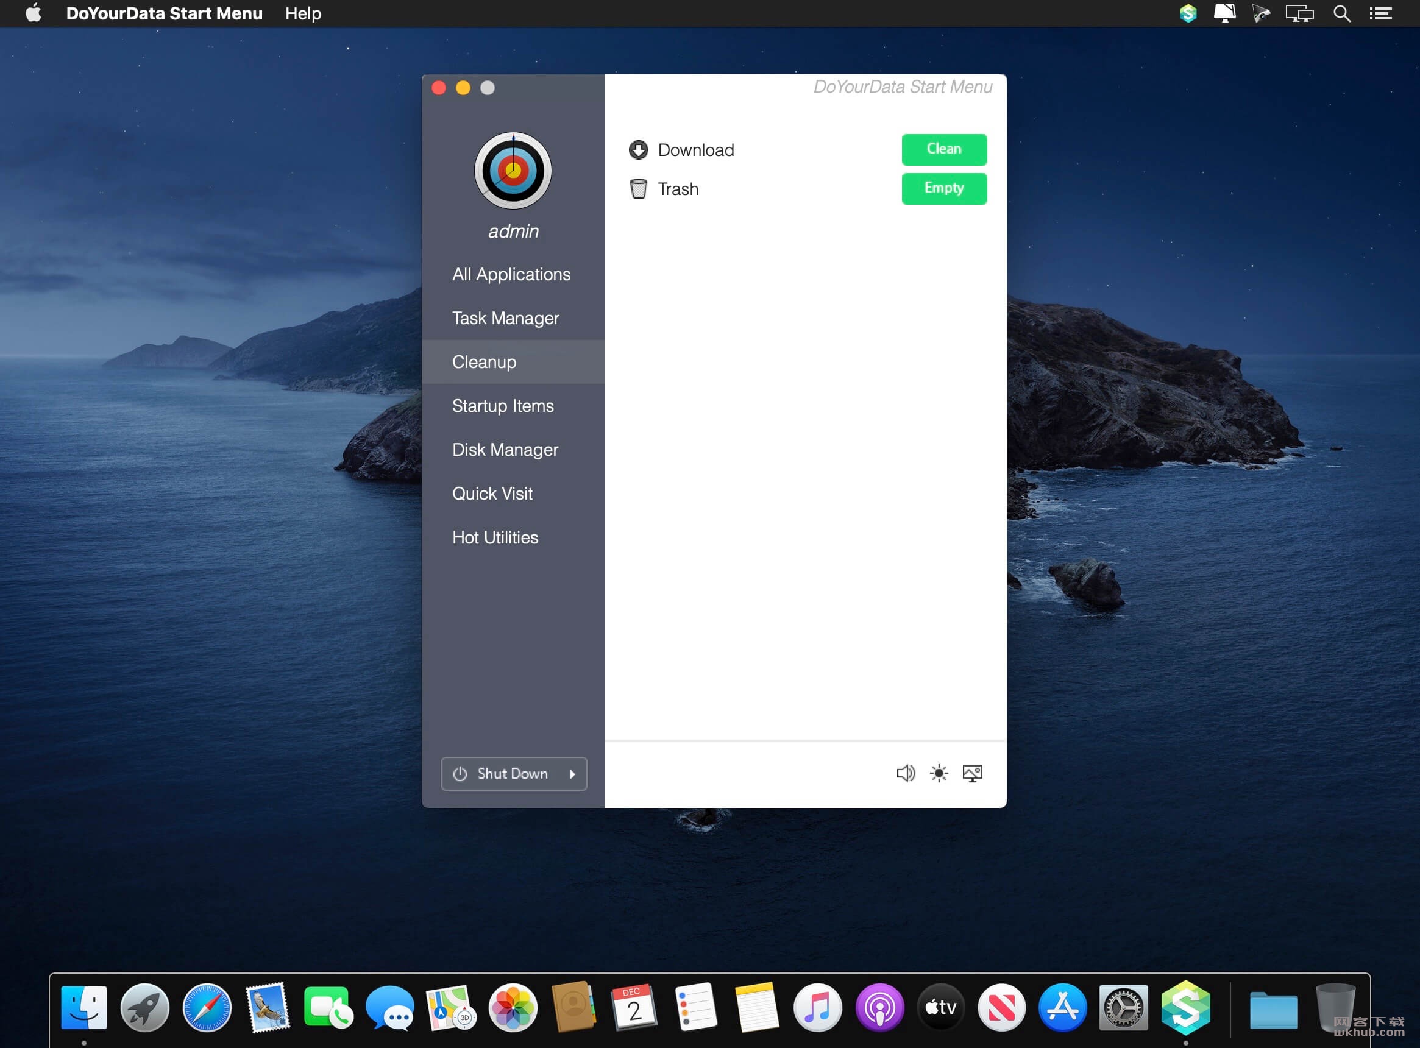Launch Launchpad rocket in the dock

coord(144,1007)
